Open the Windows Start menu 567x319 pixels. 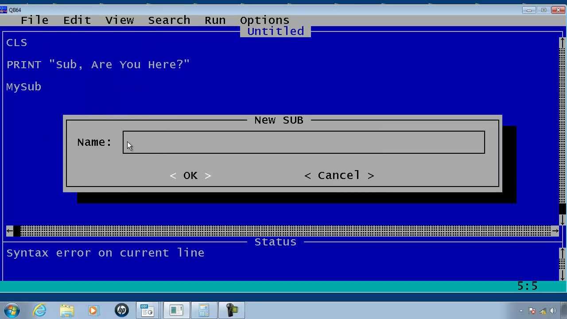pos(12,310)
